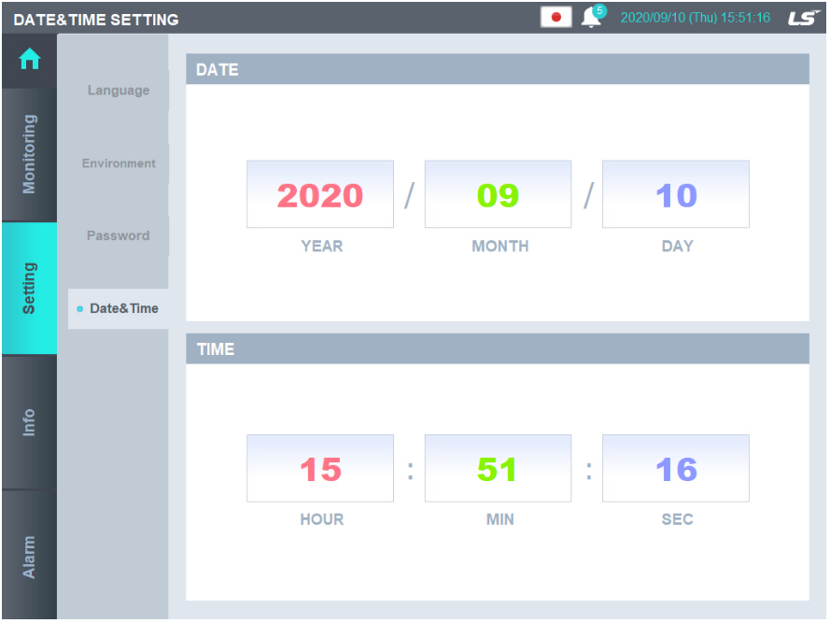
Task: Click the Japanese flag language icon
Action: 555,16
